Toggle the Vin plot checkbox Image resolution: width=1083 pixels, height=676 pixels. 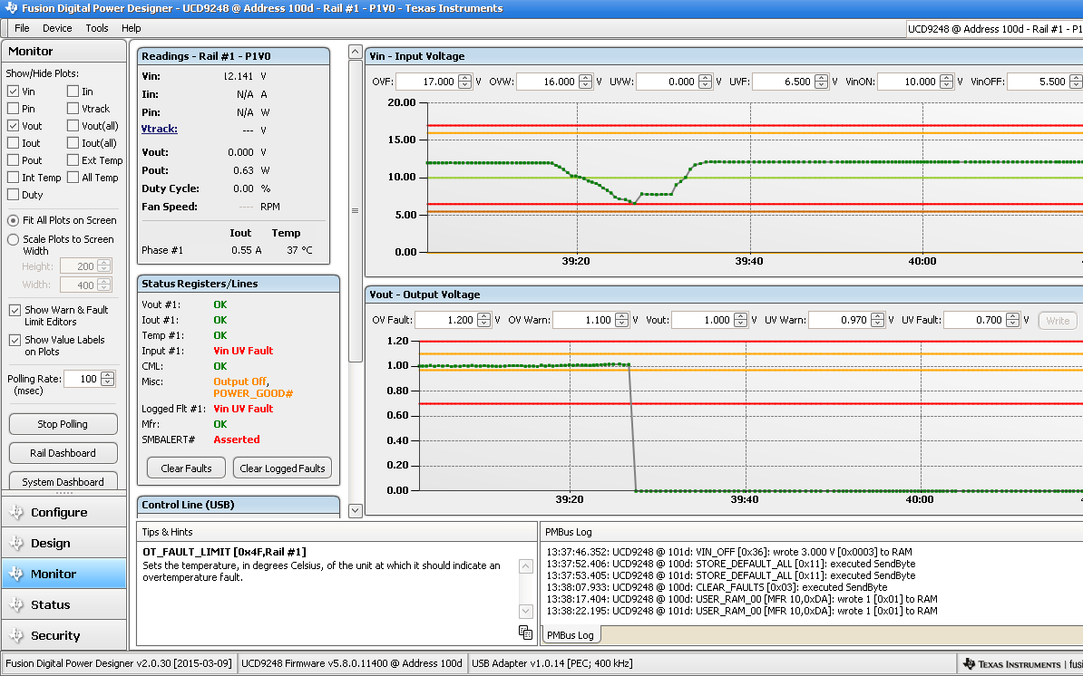13,91
